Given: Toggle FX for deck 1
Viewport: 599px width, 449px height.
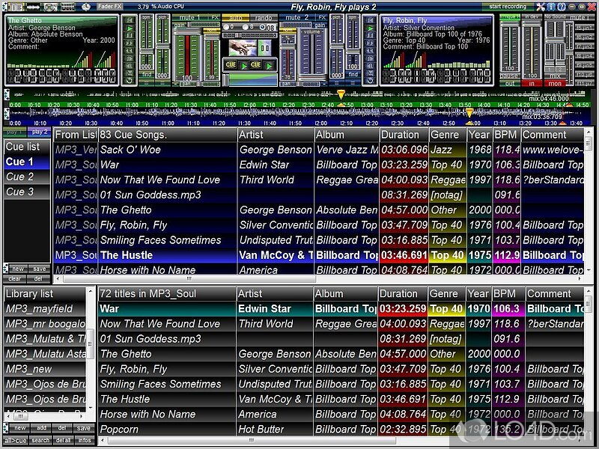Looking at the screenshot, I should tap(215, 17).
